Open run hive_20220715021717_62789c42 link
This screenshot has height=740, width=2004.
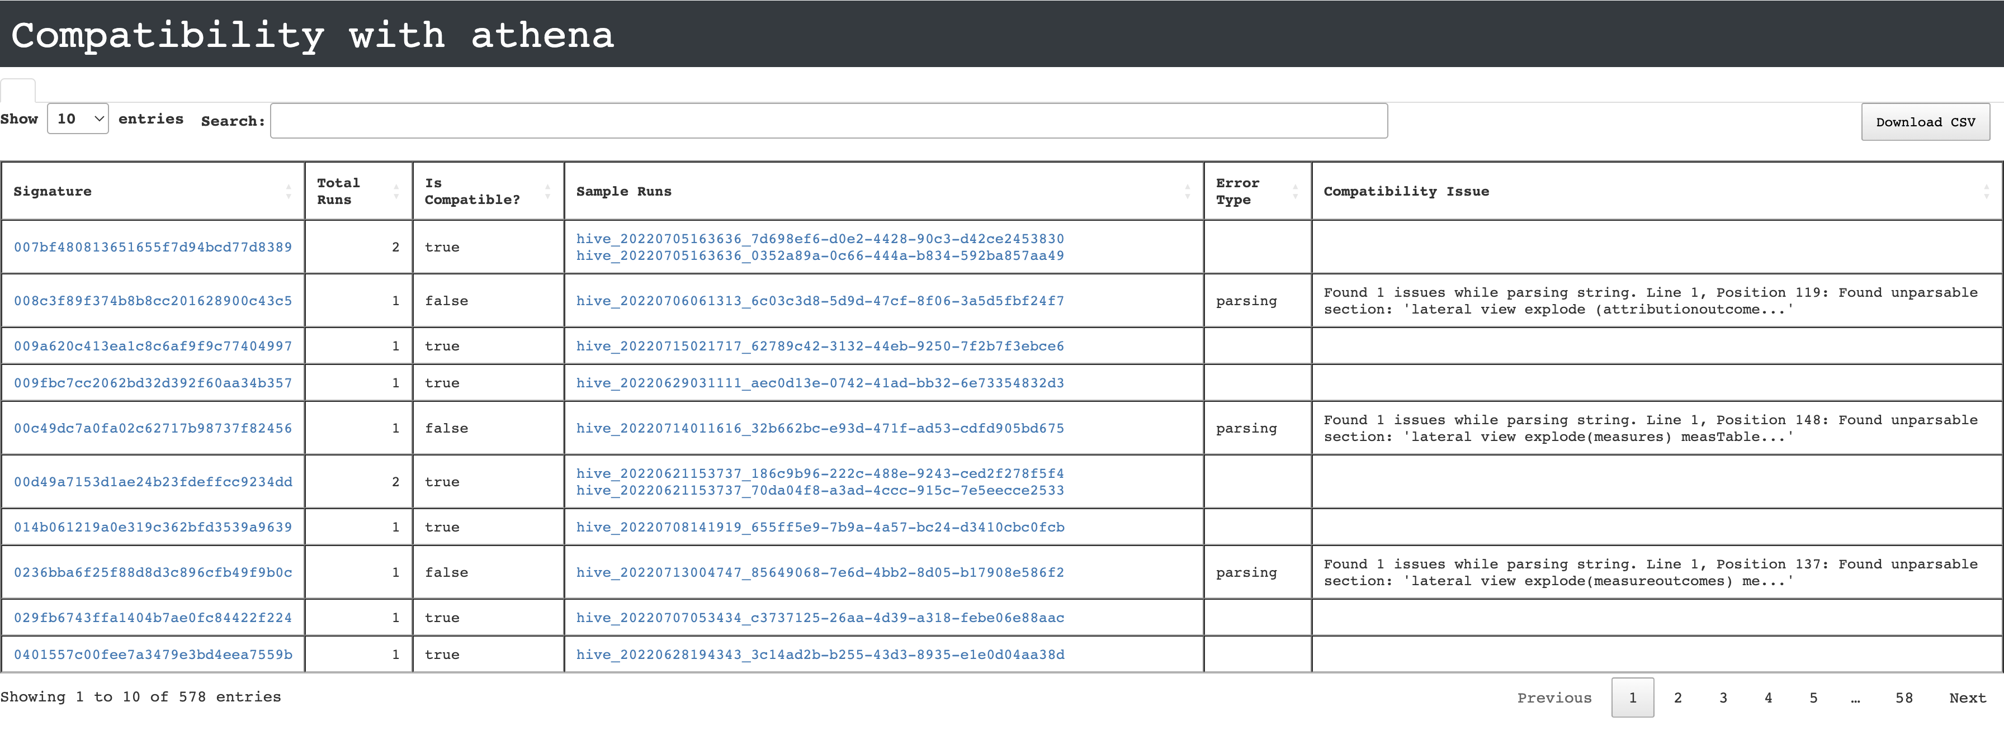(820, 346)
